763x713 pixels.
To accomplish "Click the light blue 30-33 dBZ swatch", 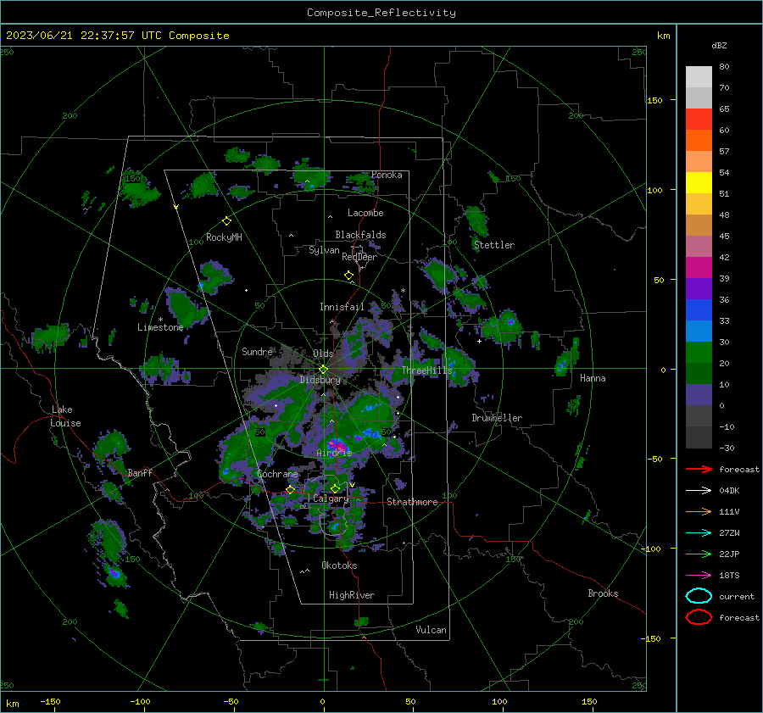I will pos(699,331).
